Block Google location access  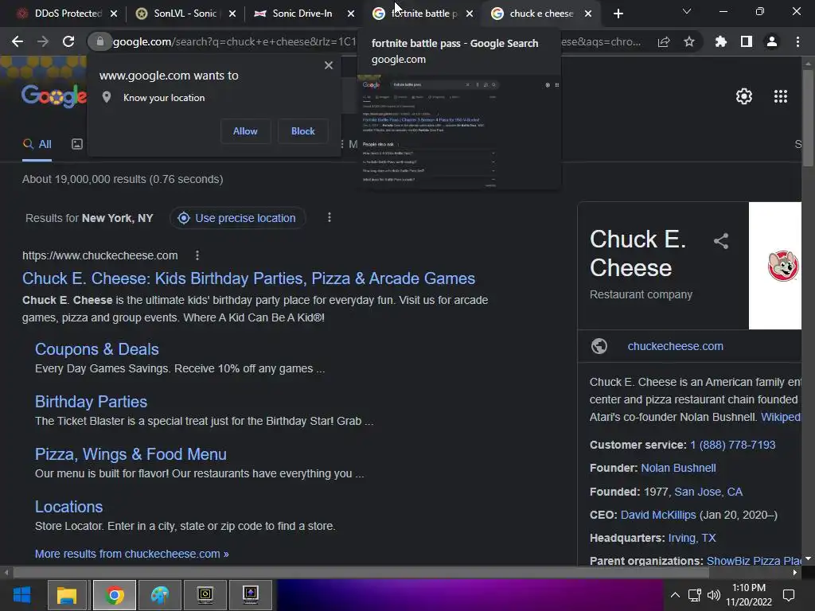pyautogui.click(x=303, y=131)
